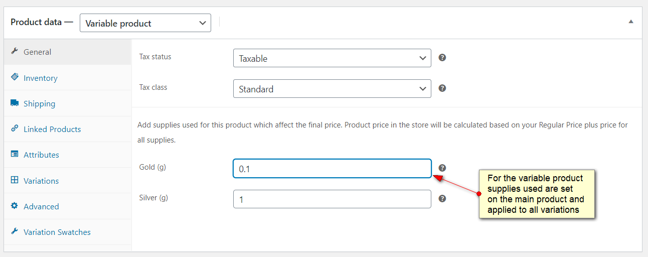This screenshot has width=648, height=257.
Task: Click the Variation Swatches wrench icon
Action: pyautogui.click(x=15, y=231)
